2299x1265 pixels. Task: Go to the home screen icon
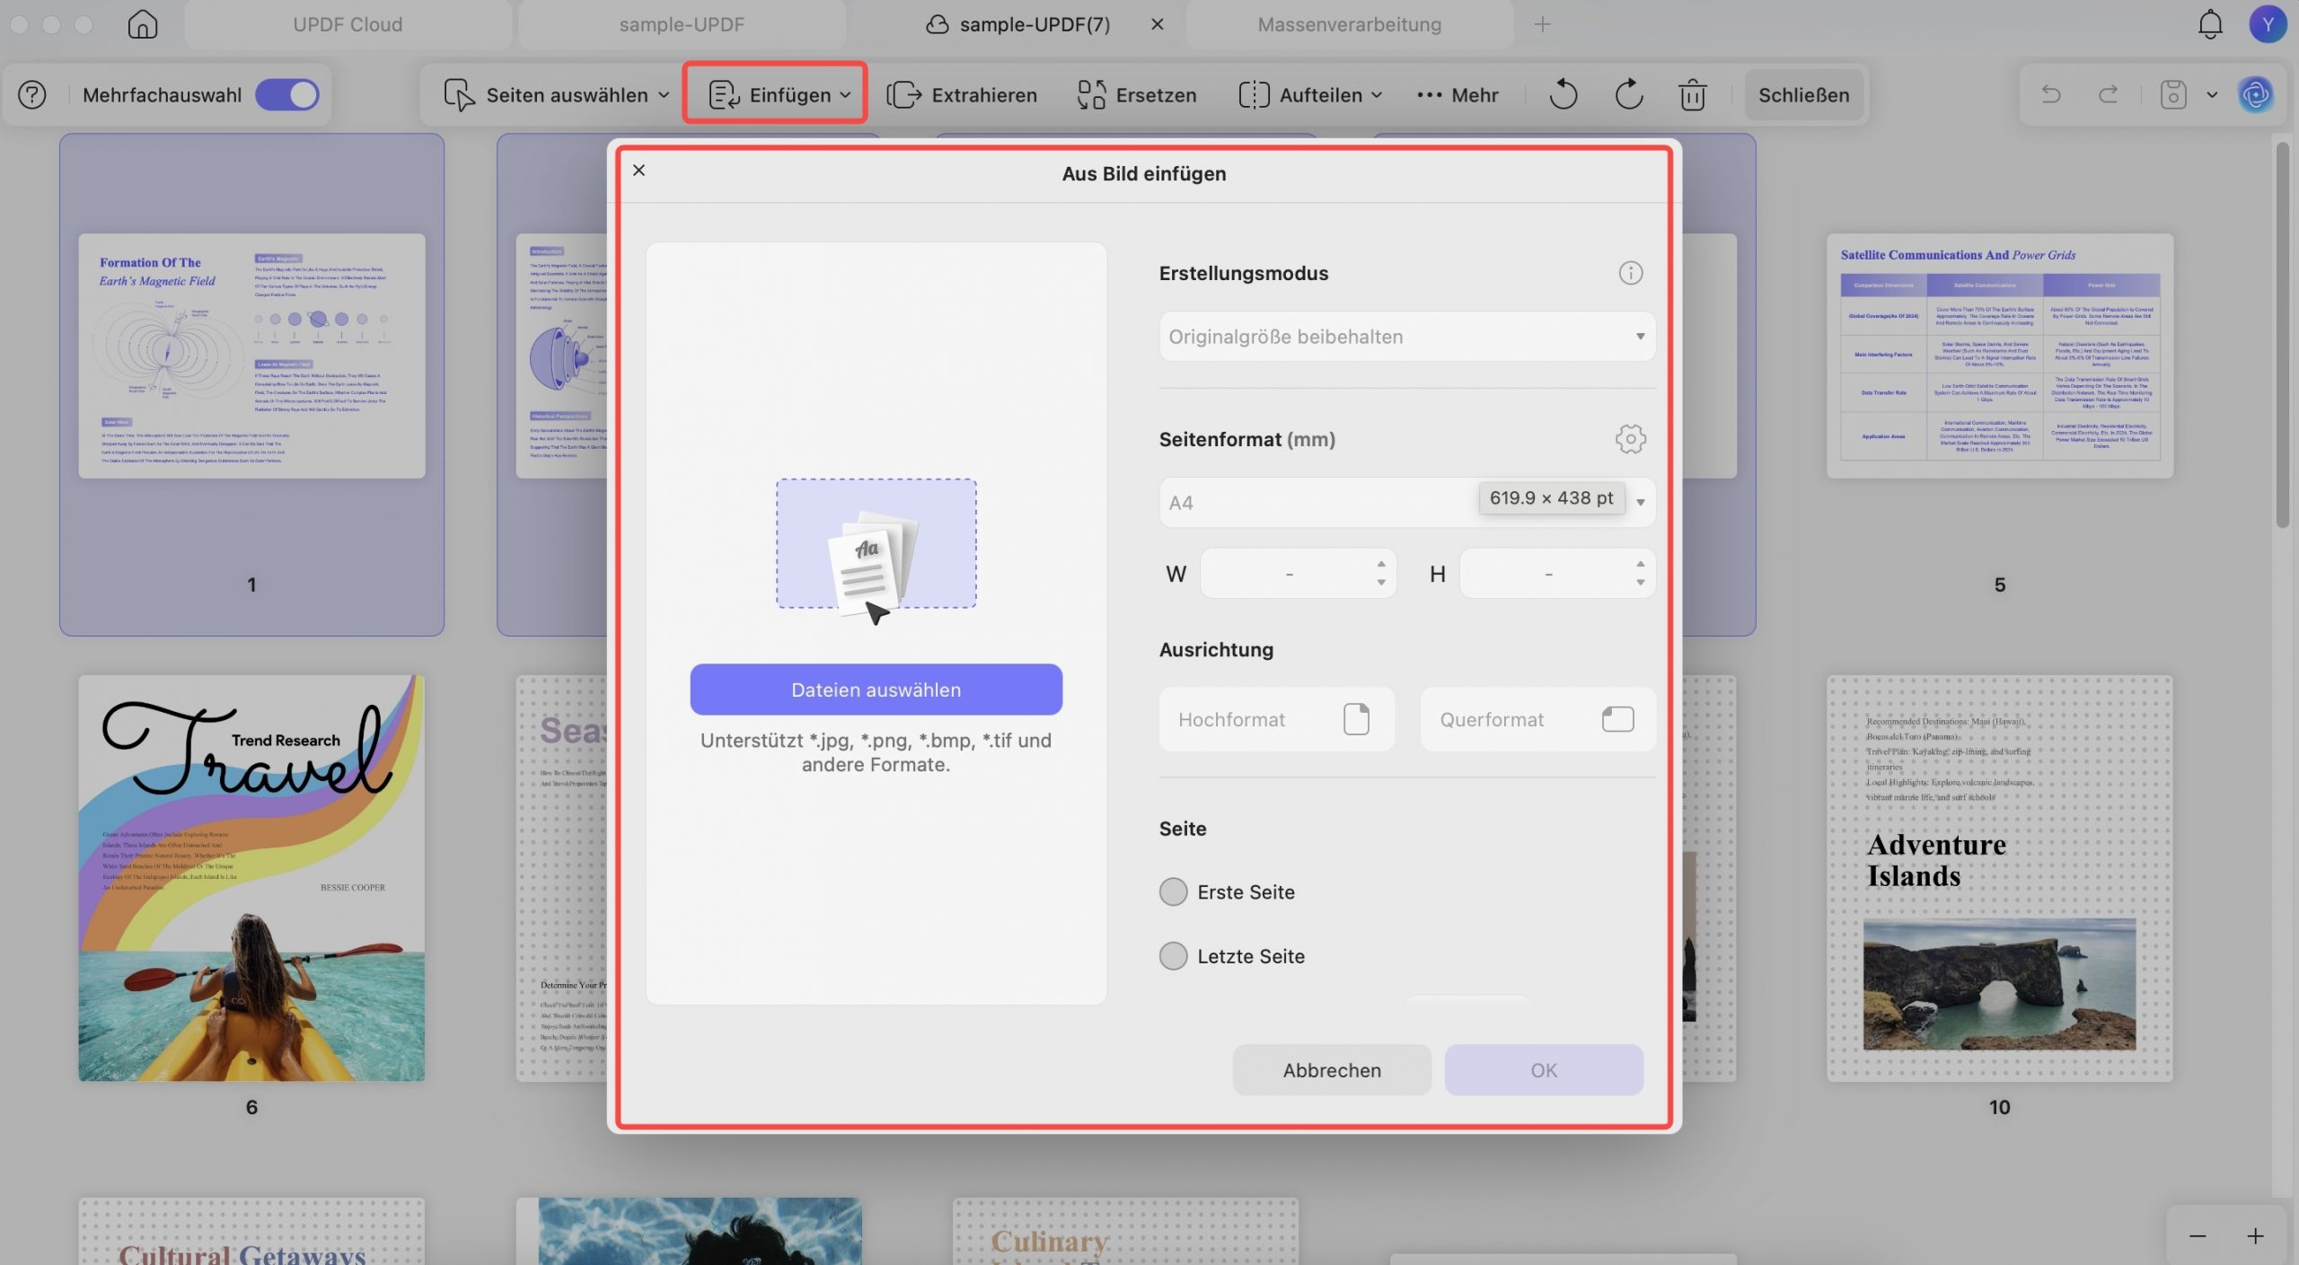point(142,24)
